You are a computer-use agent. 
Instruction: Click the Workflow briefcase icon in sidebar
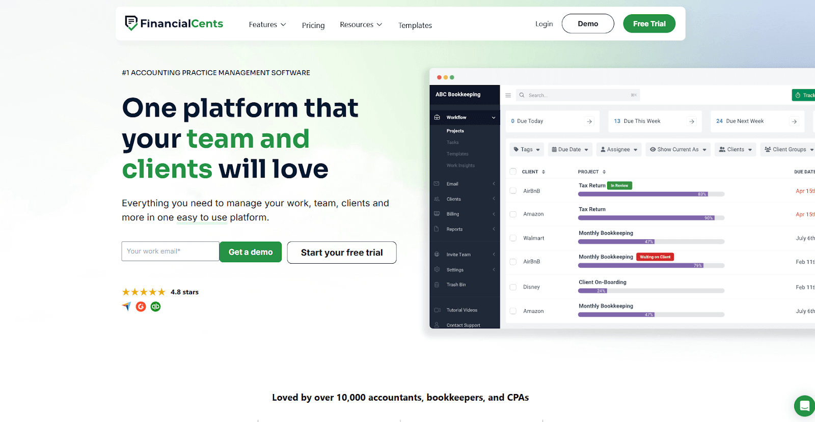click(437, 117)
